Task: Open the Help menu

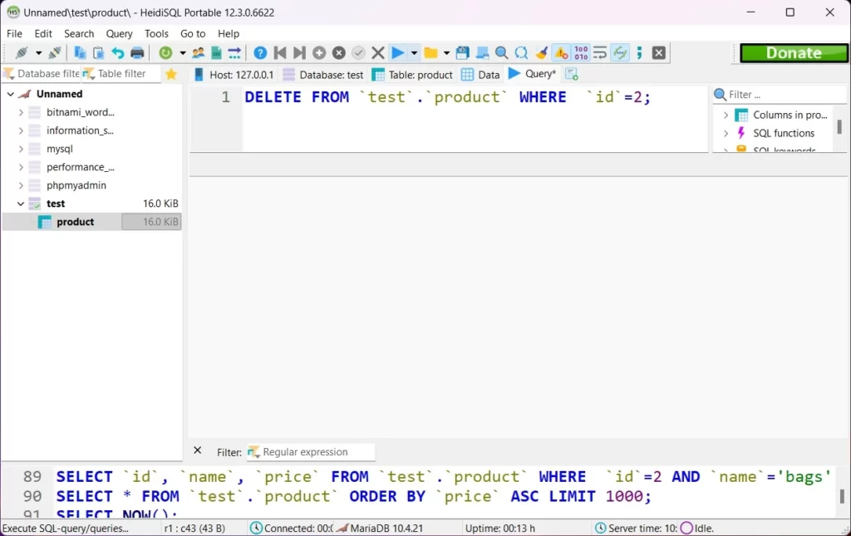Action: [x=229, y=33]
